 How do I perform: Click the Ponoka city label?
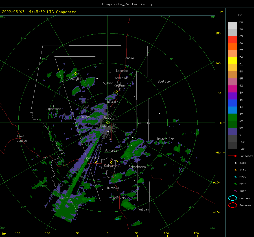tap(129, 58)
